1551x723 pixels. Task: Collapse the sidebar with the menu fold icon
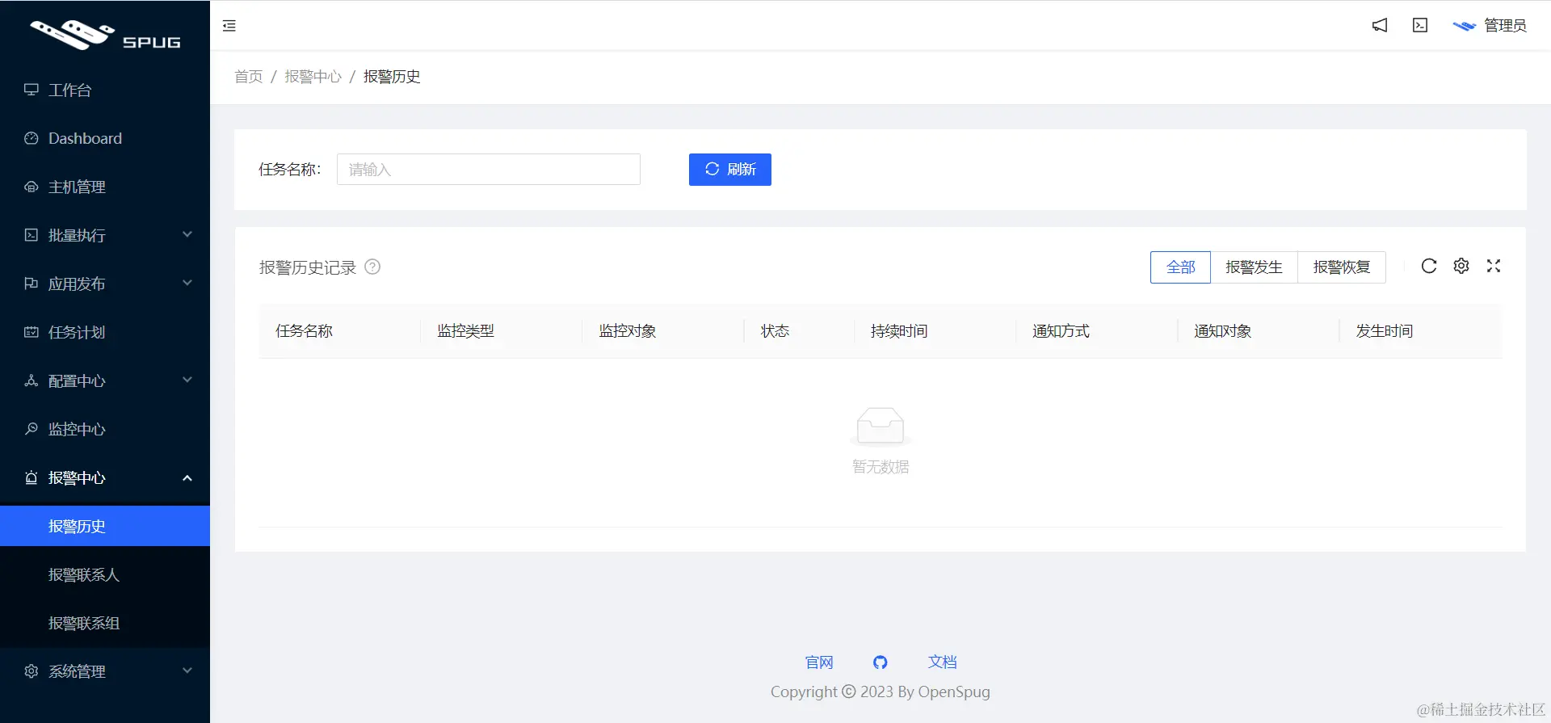coord(229,26)
